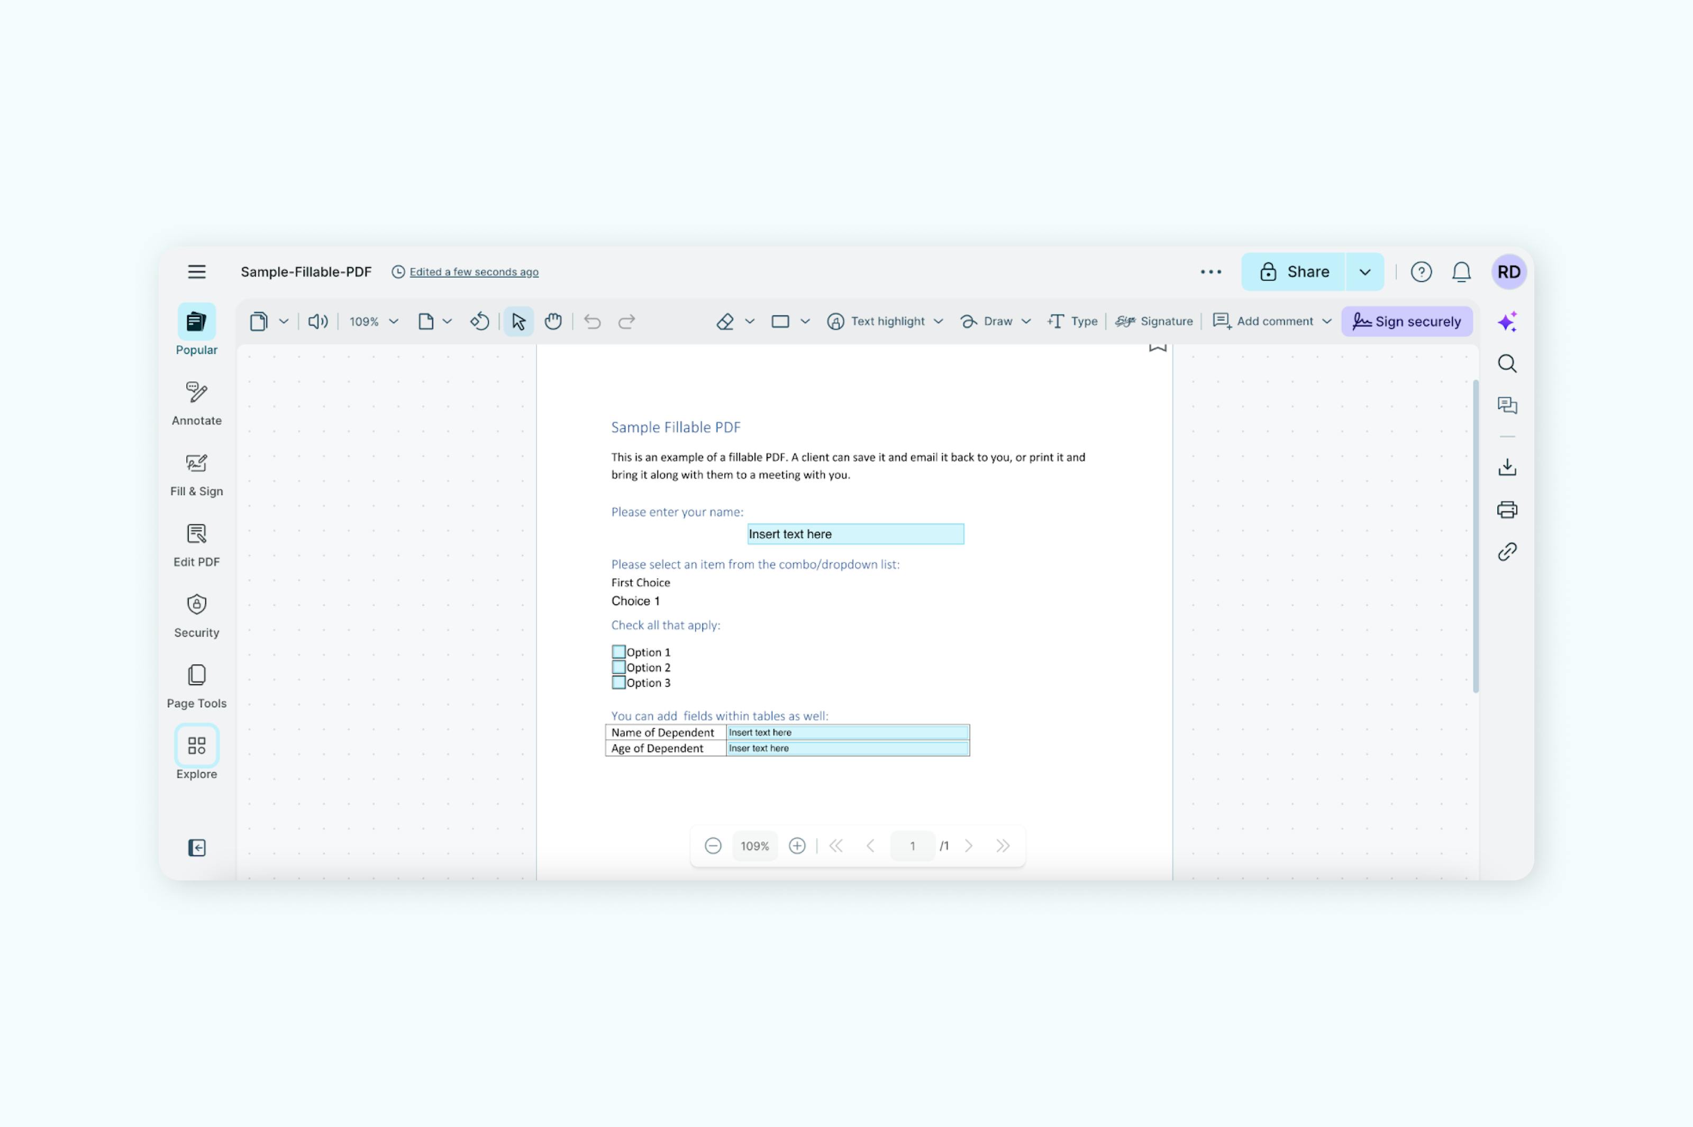Click the rotate page icon

(x=479, y=321)
